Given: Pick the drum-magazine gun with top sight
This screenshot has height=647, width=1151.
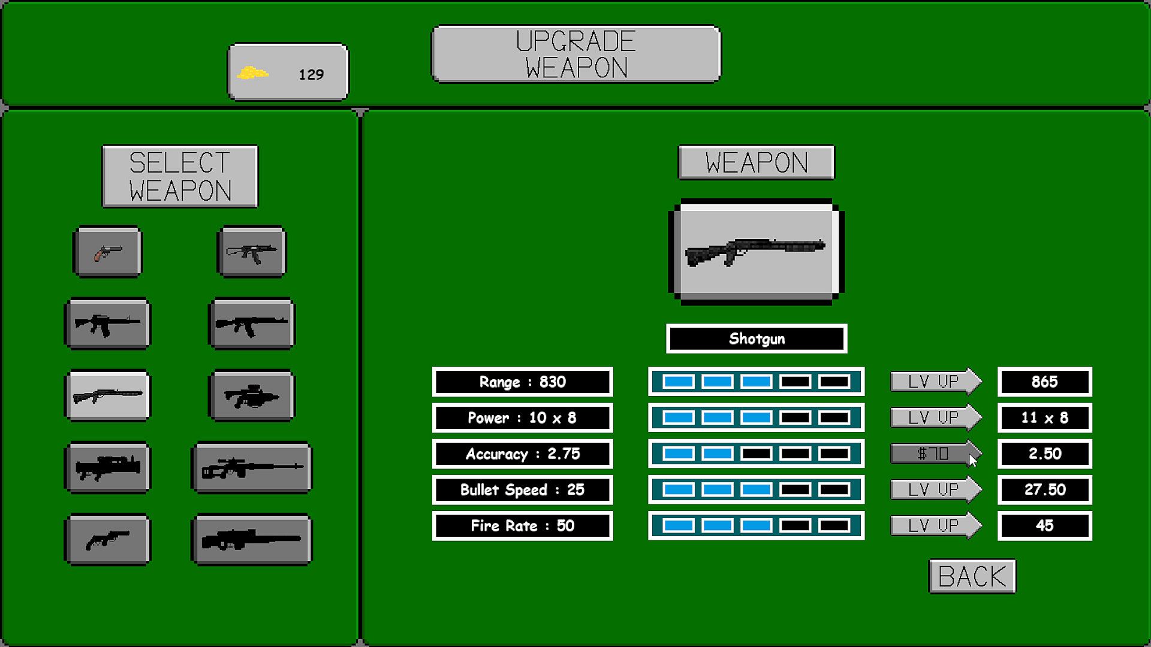Looking at the screenshot, I should (252, 395).
